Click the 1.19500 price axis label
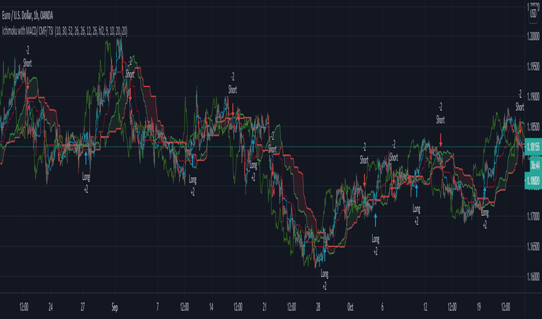The height and width of the screenshot is (319, 542). pos(533,66)
